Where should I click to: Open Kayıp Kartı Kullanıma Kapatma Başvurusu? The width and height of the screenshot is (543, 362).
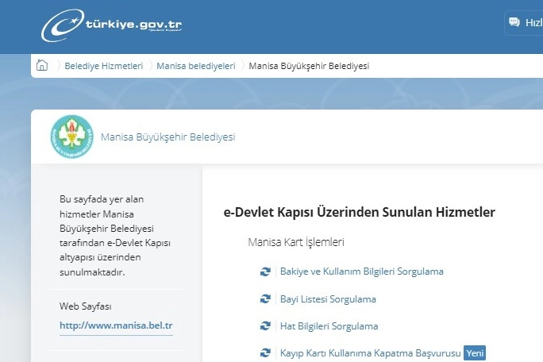pos(370,353)
